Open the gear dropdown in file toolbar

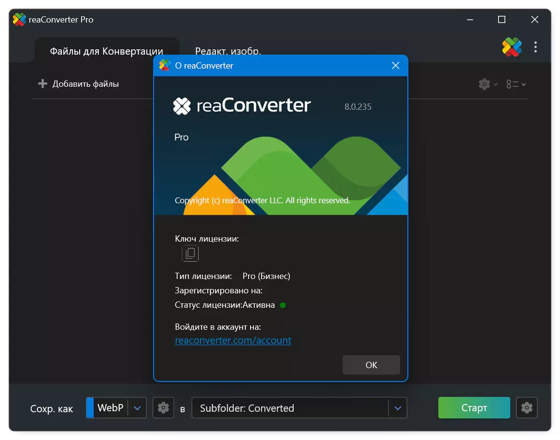[488, 84]
